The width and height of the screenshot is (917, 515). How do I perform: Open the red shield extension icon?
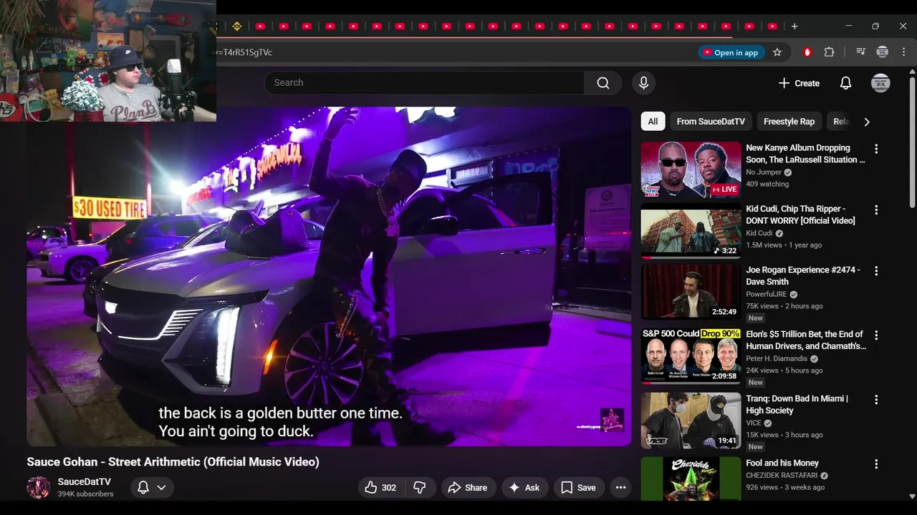807,52
